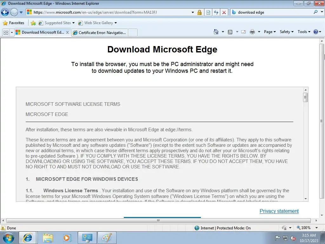Click the Read Mail icon
Image resolution: width=325 pixels, height=244 pixels.
tap(243, 32)
